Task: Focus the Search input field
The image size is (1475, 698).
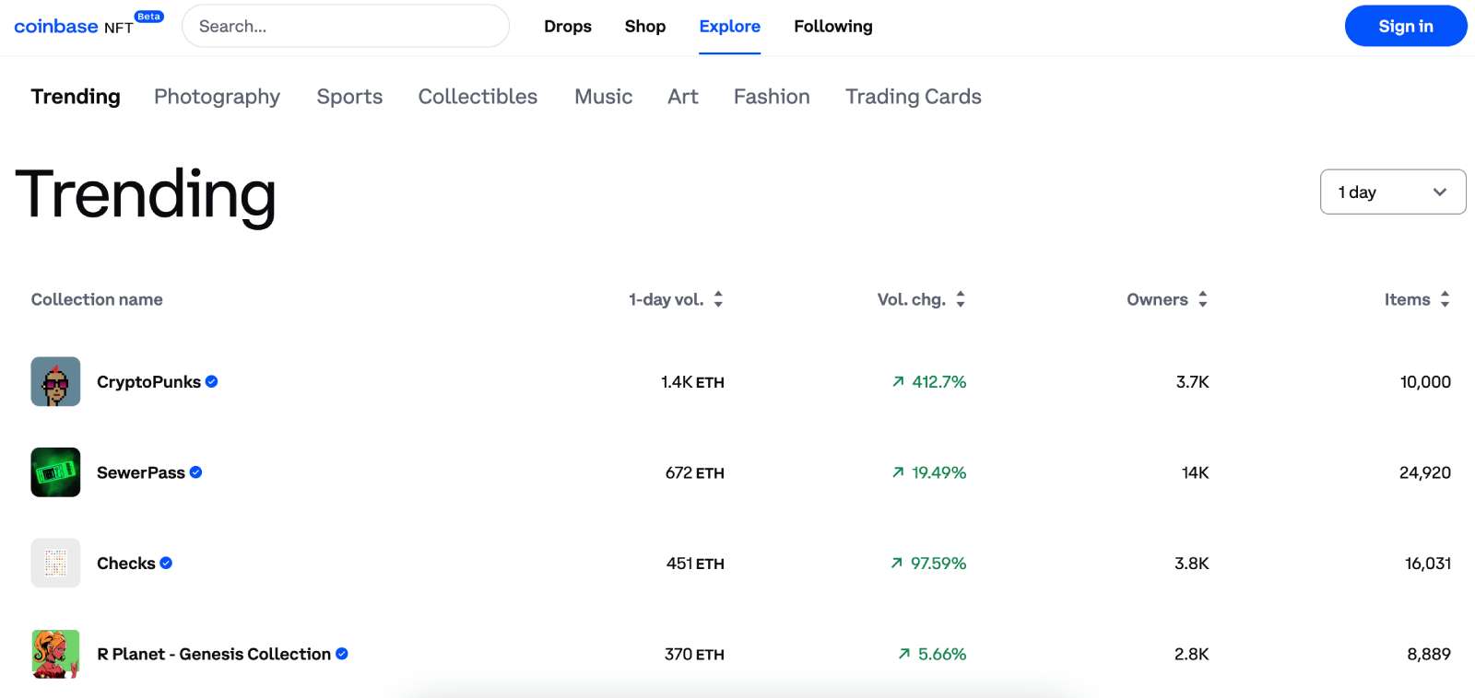Action: [x=346, y=27]
